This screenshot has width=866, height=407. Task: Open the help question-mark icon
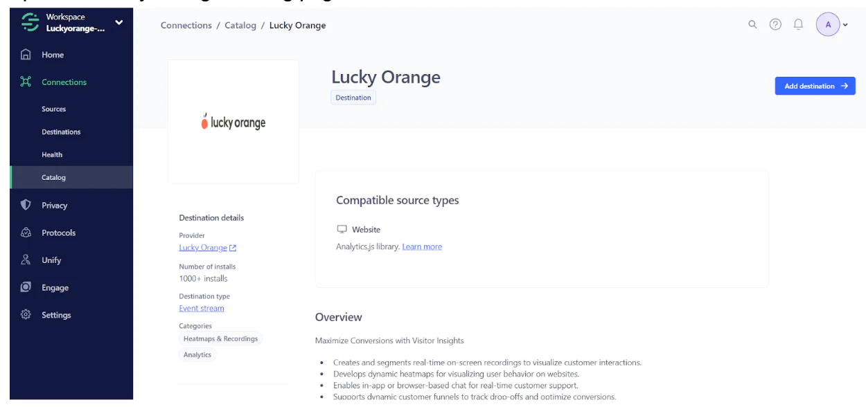click(x=775, y=24)
